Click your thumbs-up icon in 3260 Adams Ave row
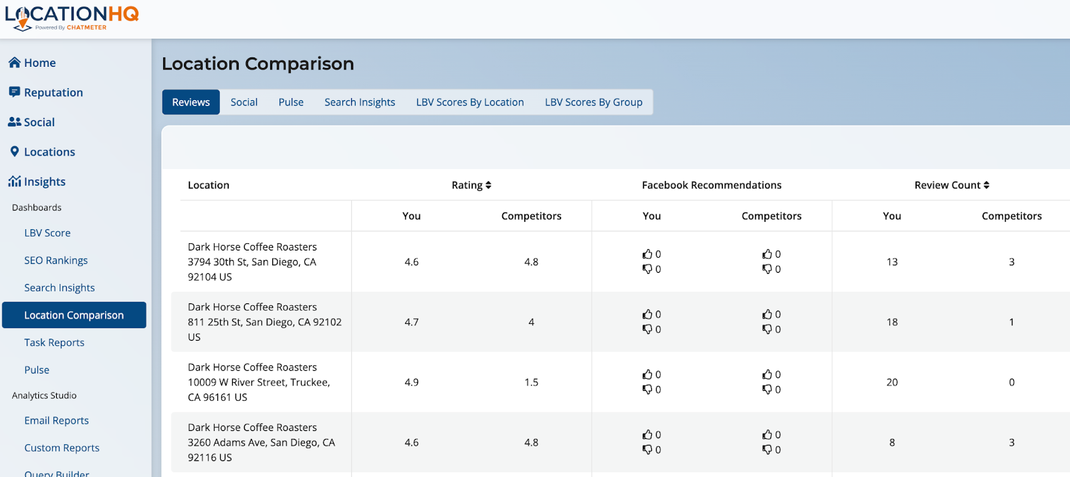The height and width of the screenshot is (477, 1070). (647, 434)
